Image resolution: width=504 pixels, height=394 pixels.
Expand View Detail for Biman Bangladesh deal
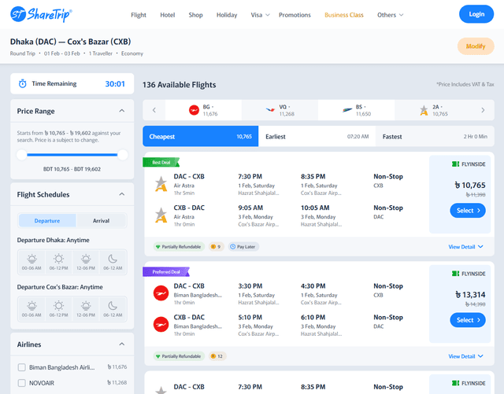coord(465,356)
